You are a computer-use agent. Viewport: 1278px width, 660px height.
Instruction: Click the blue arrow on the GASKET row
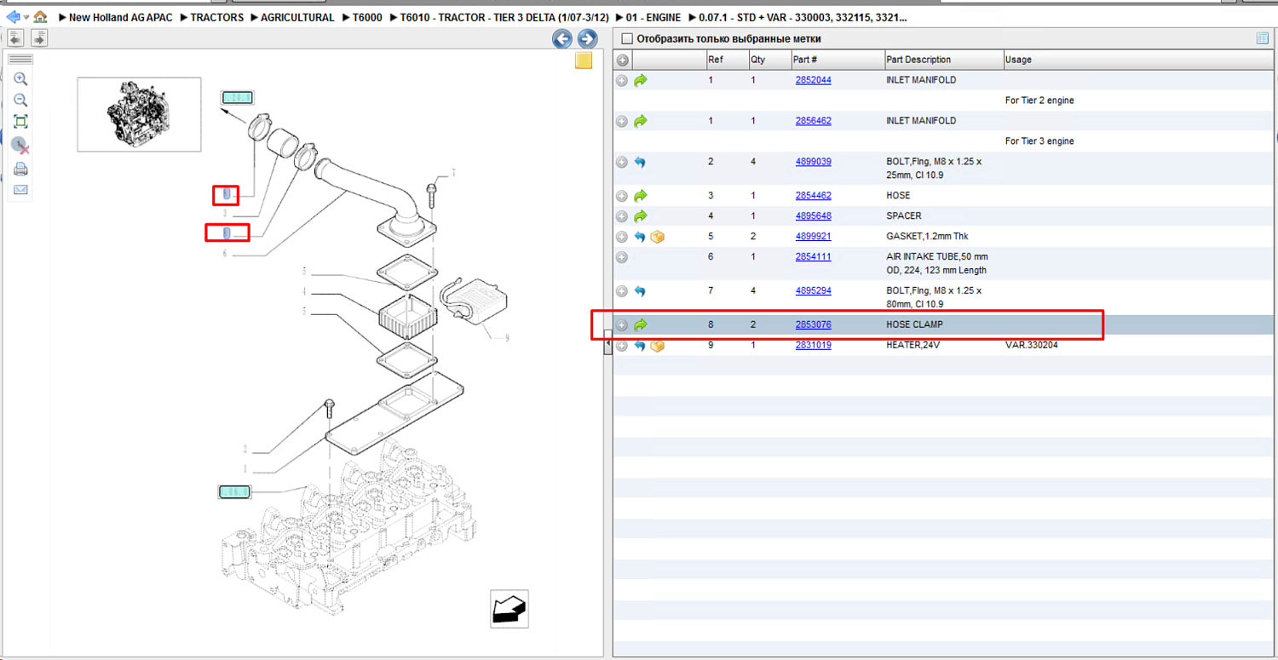pyautogui.click(x=640, y=237)
